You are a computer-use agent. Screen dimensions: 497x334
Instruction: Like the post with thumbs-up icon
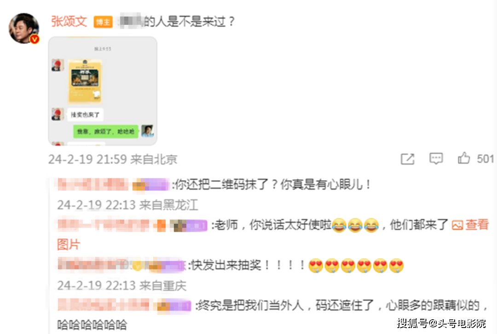(464, 158)
